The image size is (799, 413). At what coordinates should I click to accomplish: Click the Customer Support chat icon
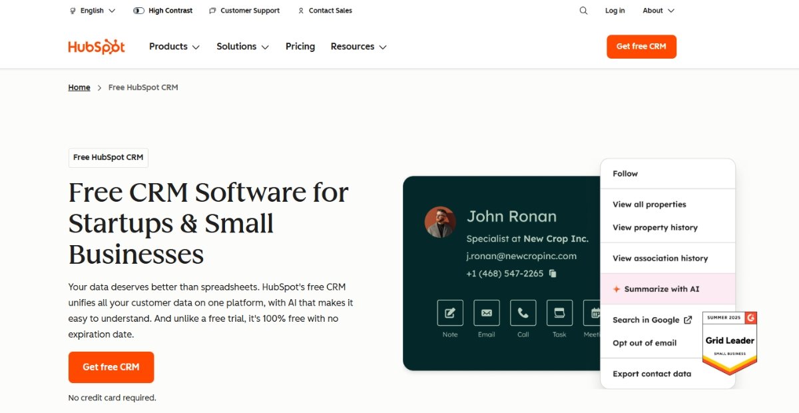tap(212, 11)
